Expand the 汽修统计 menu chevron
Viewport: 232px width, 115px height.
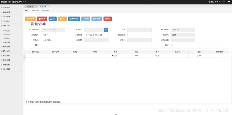21,21
